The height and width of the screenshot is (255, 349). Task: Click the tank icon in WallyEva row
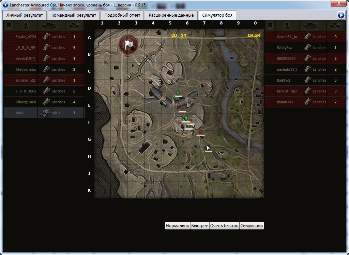pos(307,47)
